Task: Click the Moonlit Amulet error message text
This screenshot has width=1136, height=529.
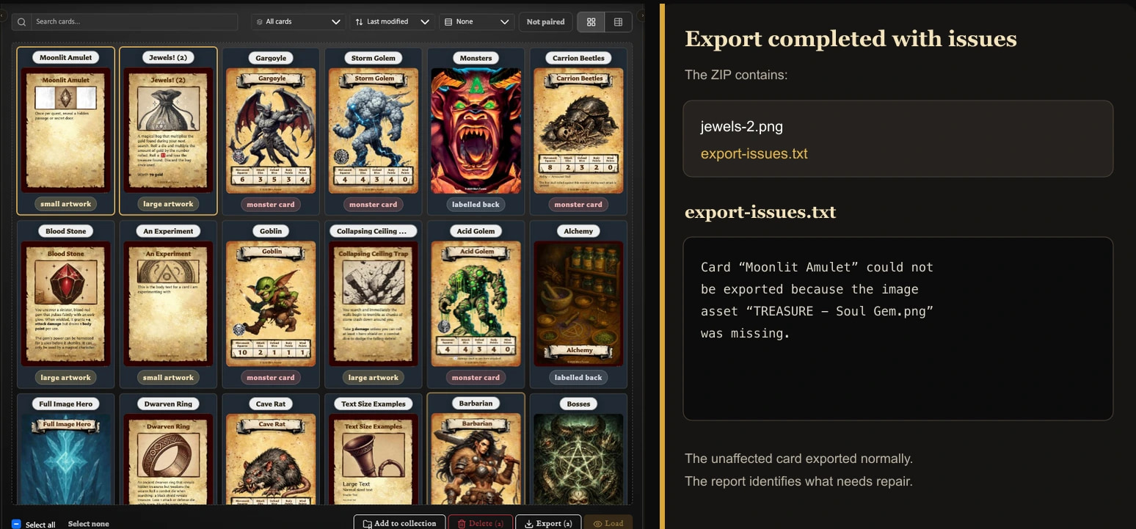Action: 817,300
